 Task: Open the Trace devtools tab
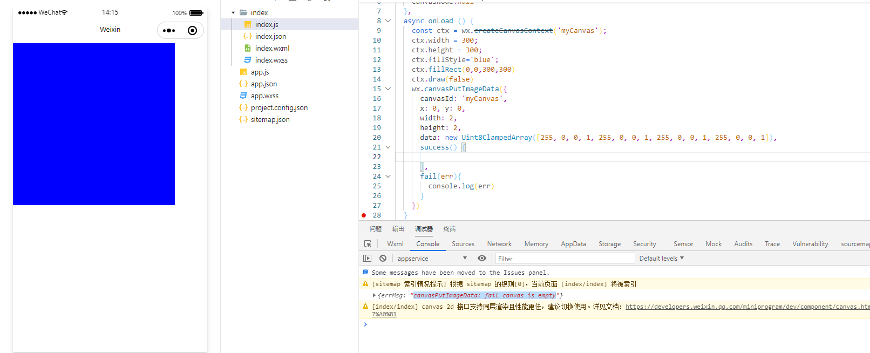tap(772, 244)
